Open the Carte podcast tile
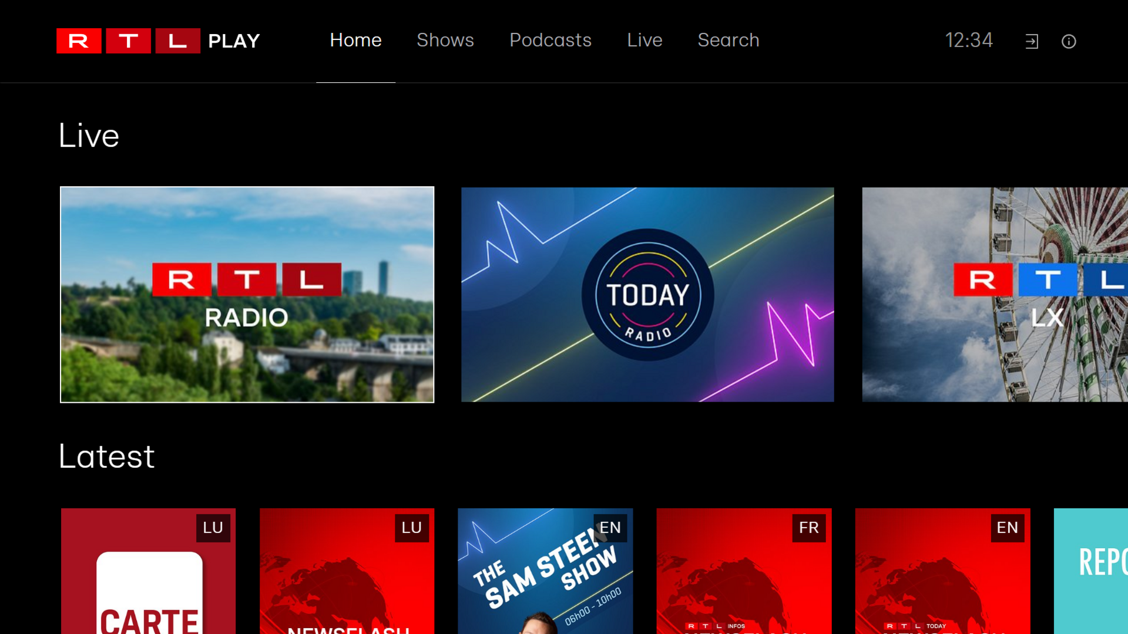The width and height of the screenshot is (1128, 634). 148,571
